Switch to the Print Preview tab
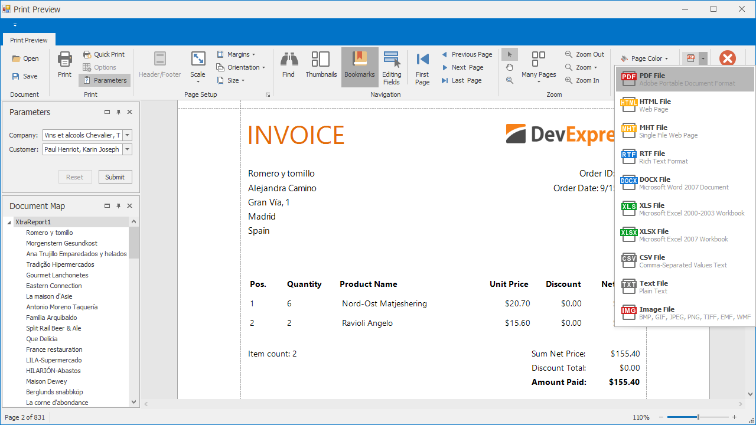 pyautogui.click(x=28, y=40)
